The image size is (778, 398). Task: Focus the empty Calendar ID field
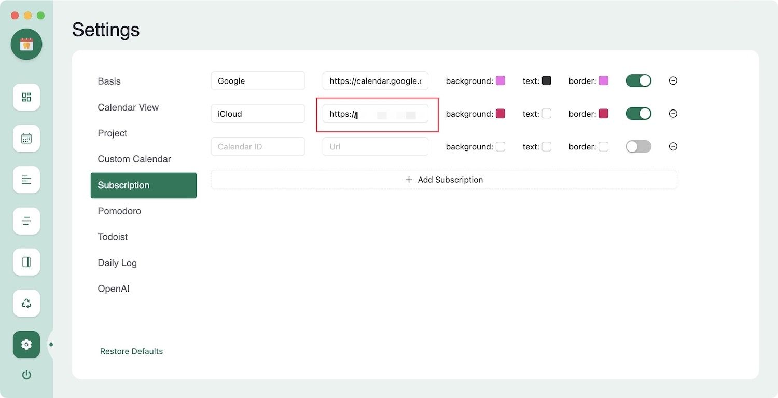point(258,147)
